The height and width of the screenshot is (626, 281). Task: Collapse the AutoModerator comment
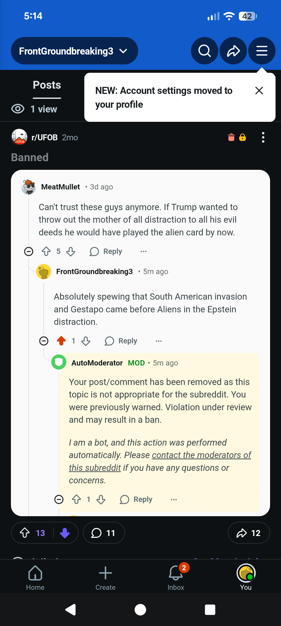tap(59, 499)
